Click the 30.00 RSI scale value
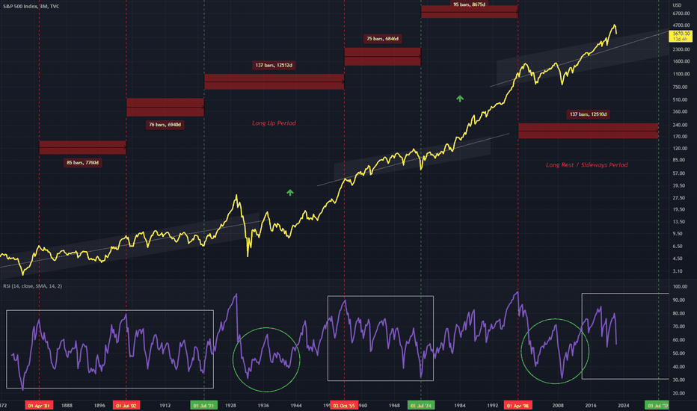 [679, 380]
